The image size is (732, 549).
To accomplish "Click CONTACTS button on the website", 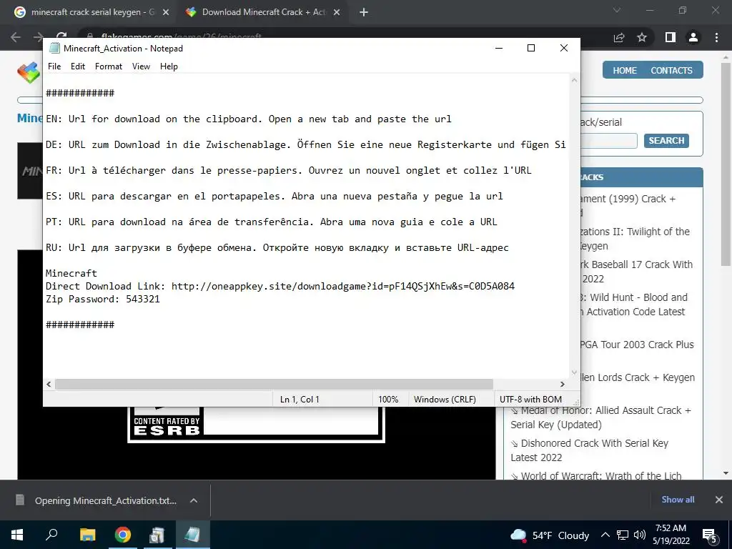I will click(x=671, y=71).
